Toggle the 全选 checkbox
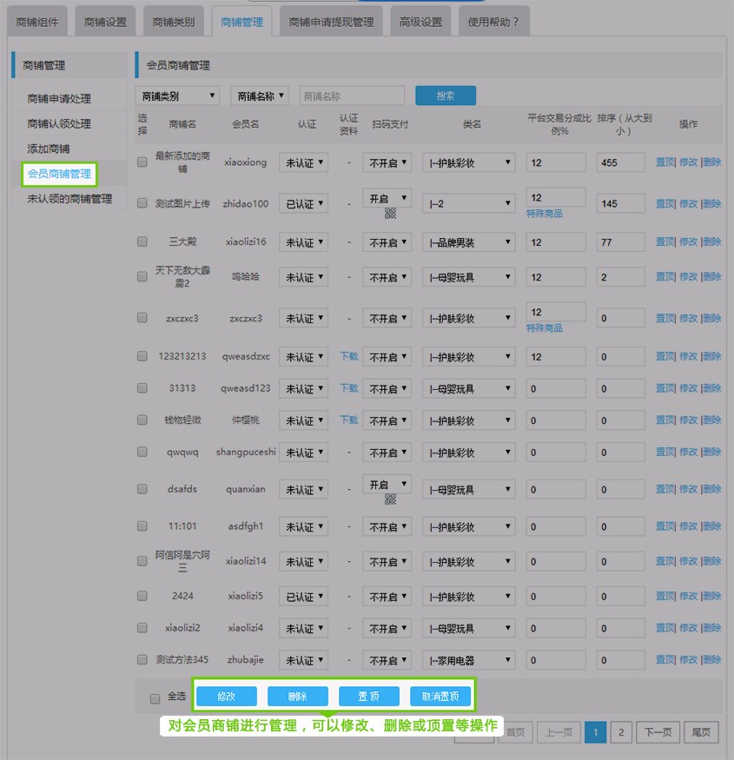 [x=155, y=698]
